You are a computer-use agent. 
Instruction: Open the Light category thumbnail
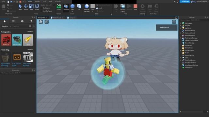point(28,40)
